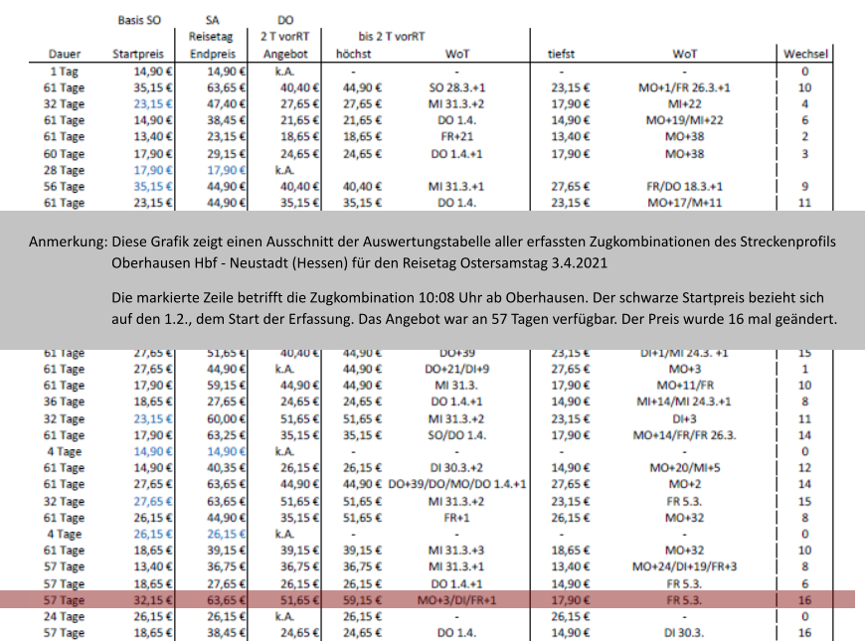Select the Endpreis column header
This screenshot has width=866, height=641.
click(212, 54)
